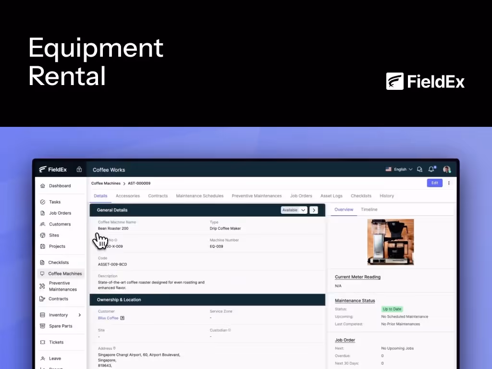Screen dimensions: 492x369
Task: Click the Tickets sidebar icon
Action: [x=43, y=342]
